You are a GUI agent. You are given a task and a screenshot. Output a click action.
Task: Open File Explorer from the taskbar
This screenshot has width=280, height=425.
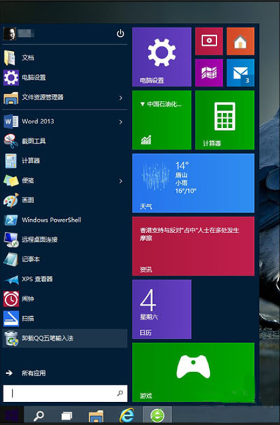(96, 416)
